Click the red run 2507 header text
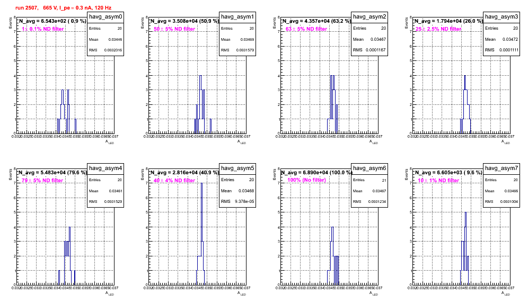 (63, 8)
